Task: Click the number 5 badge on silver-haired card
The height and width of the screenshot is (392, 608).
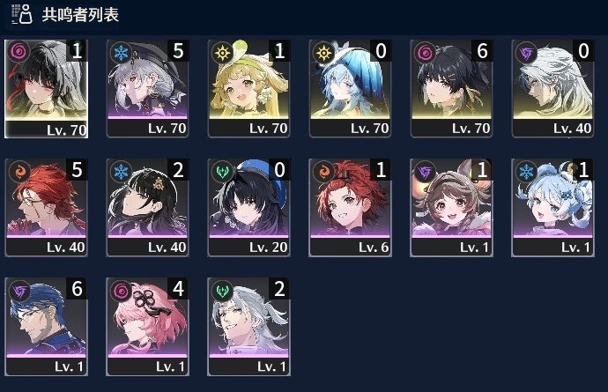Action: (x=178, y=51)
